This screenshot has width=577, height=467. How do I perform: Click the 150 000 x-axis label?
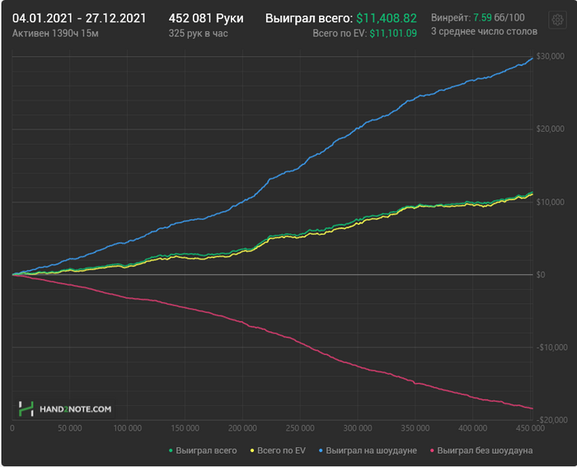pos(185,428)
